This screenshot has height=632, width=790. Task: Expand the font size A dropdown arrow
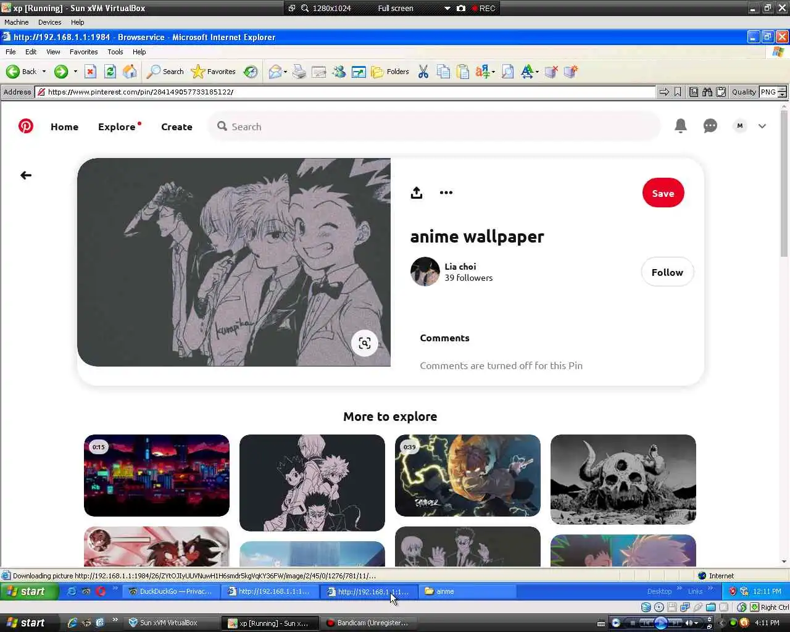coord(537,72)
